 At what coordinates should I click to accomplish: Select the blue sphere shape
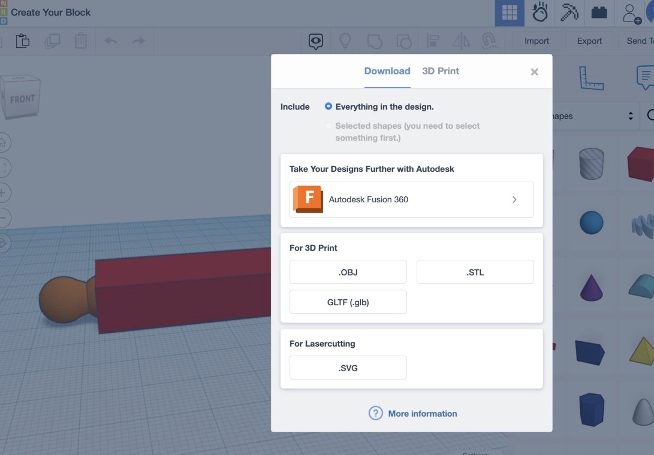point(591,223)
